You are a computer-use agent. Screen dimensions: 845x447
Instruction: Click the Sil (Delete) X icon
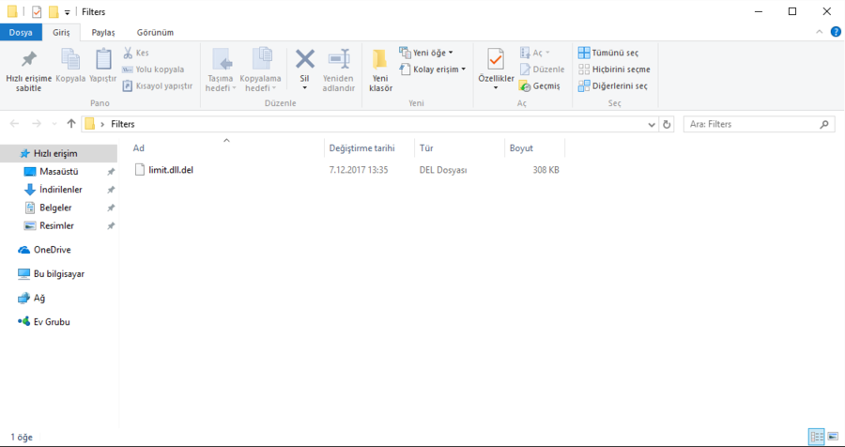point(304,59)
